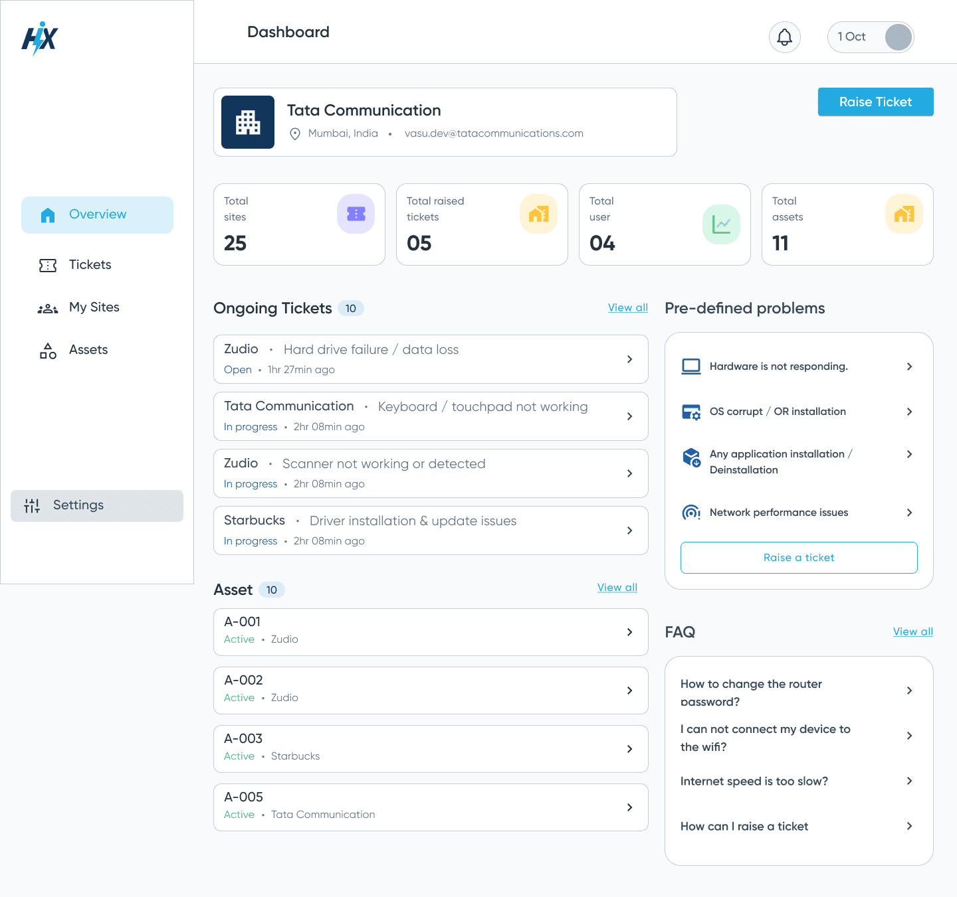The width and height of the screenshot is (957, 897).
Task: Expand asset A-002 chevron
Action: 629,691
